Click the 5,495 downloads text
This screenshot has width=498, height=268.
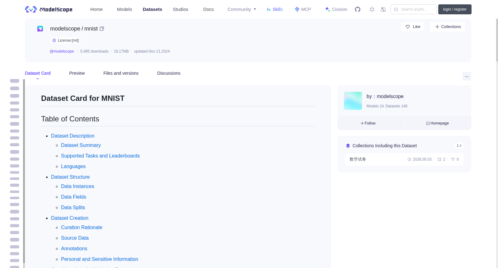pos(94,51)
